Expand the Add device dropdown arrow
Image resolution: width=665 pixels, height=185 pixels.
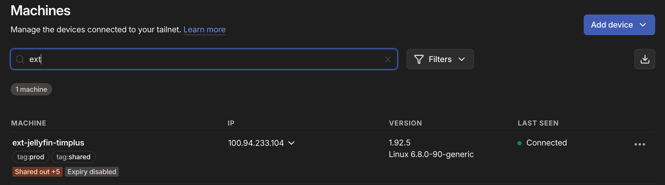point(643,25)
